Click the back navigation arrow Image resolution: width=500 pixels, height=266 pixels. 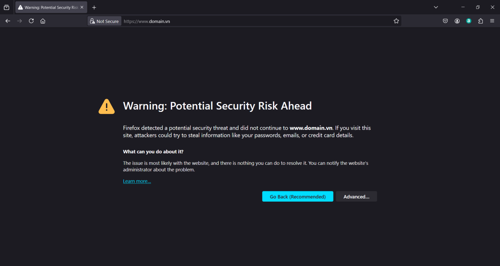(x=8, y=21)
